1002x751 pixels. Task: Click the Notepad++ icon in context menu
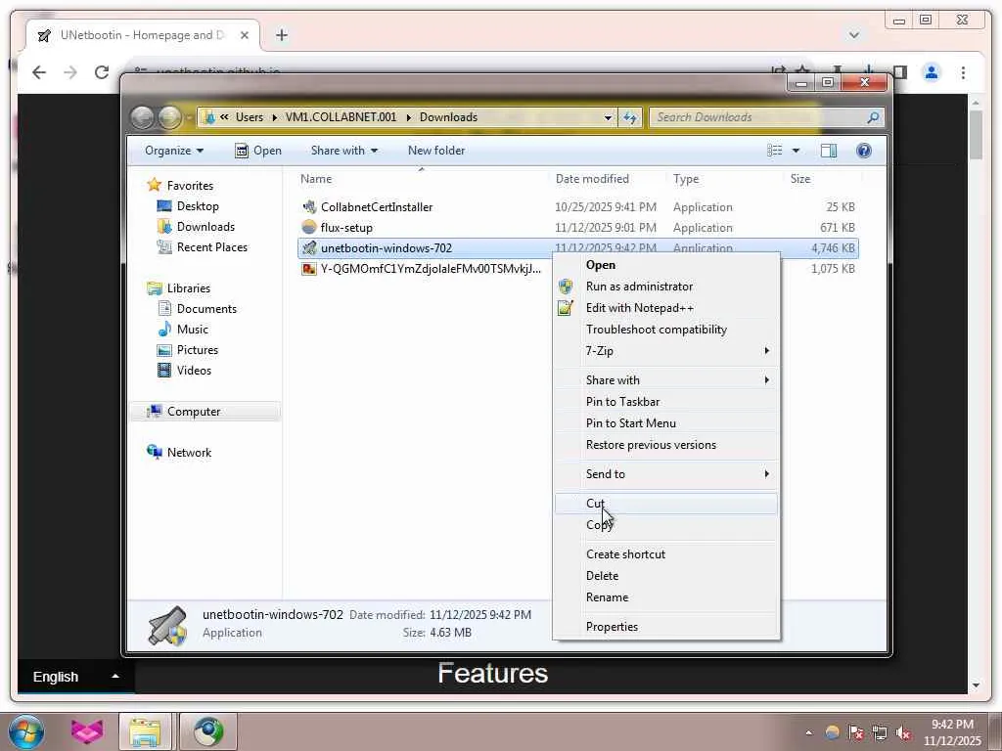point(566,308)
